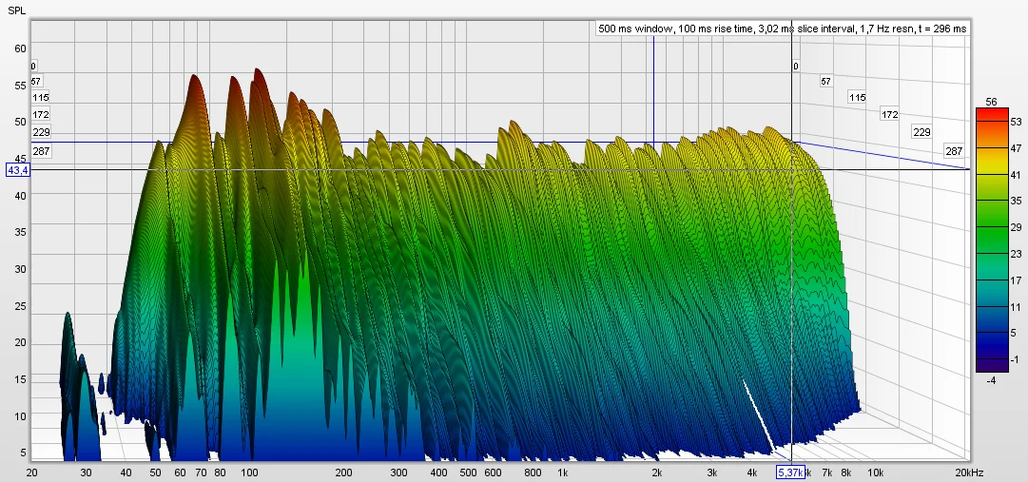Click the 7k label on frequency axis

point(827,472)
